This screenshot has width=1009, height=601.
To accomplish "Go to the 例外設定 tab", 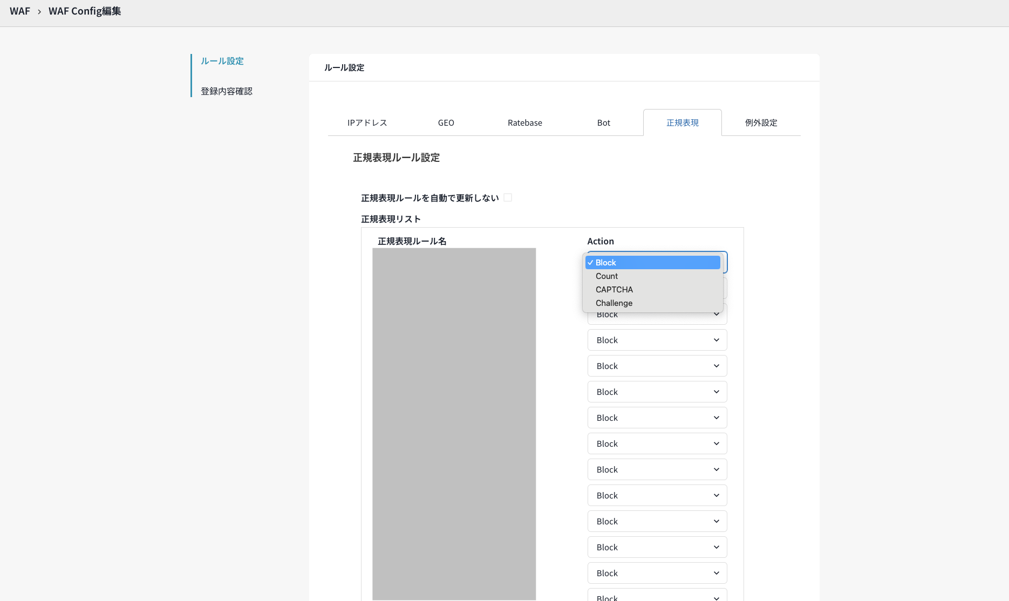I will [761, 123].
